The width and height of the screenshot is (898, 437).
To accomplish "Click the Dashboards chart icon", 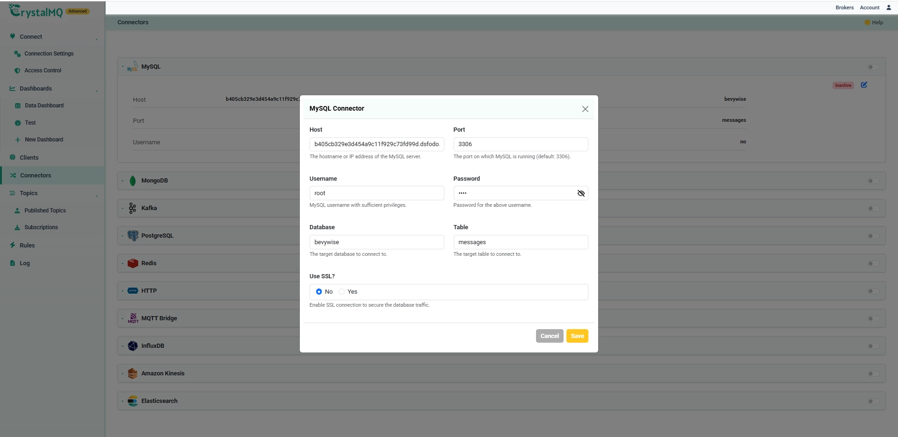I will pyautogui.click(x=13, y=88).
